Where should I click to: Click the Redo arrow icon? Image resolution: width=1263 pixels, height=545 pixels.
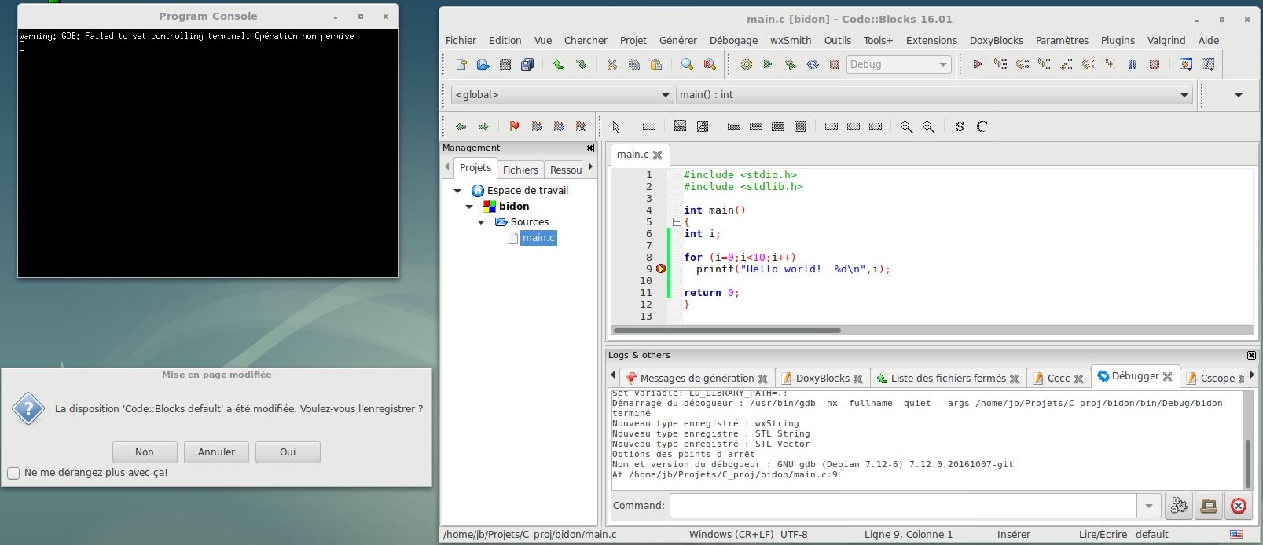(x=581, y=64)
